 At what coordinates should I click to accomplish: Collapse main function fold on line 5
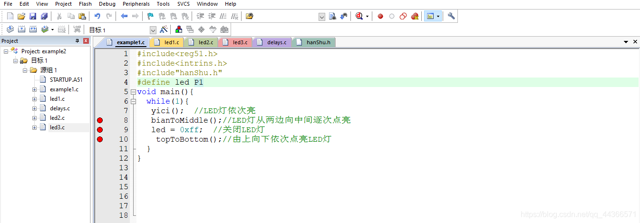[x=134, y=92]
